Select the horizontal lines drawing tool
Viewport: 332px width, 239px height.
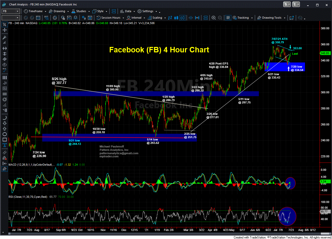4,94
